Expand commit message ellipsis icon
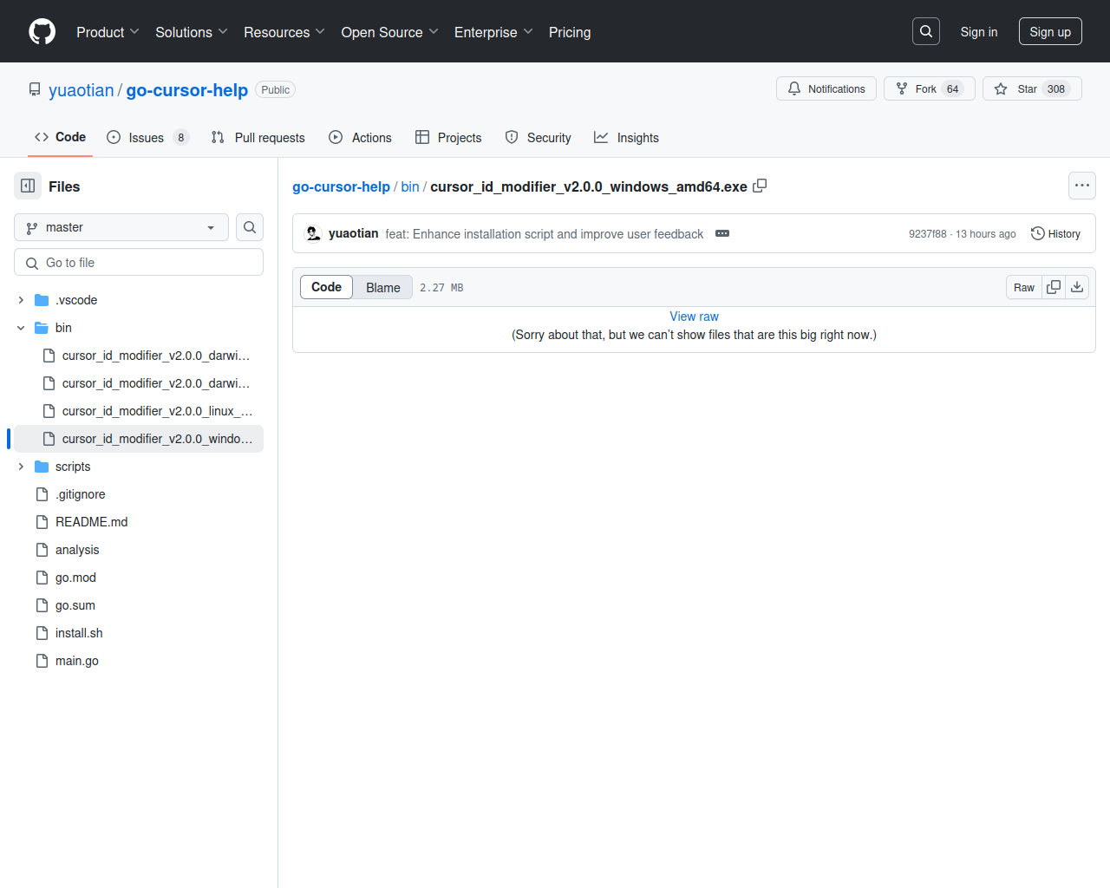This screenshot has height=888, width=1110. coord(722,233)
